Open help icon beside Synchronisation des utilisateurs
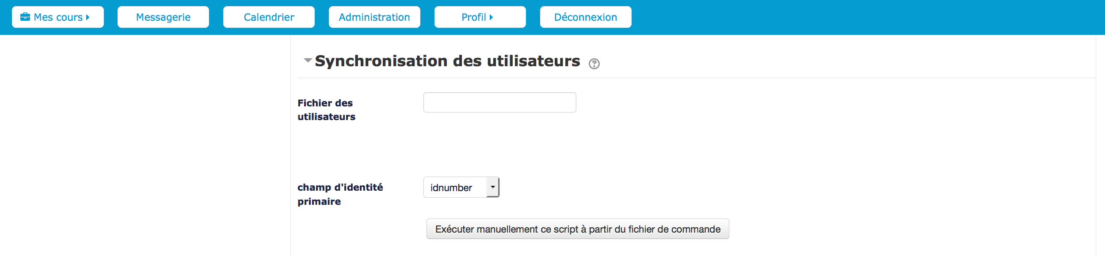 click(x=594, y=64)
